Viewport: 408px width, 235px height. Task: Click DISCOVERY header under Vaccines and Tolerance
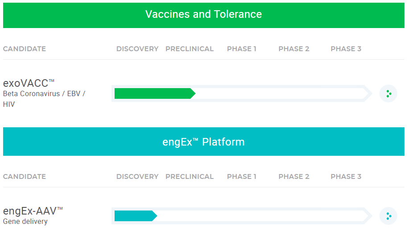point(137,49)
